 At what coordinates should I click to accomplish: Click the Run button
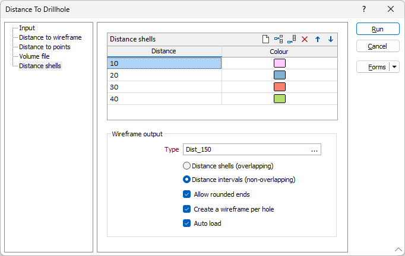378,29
